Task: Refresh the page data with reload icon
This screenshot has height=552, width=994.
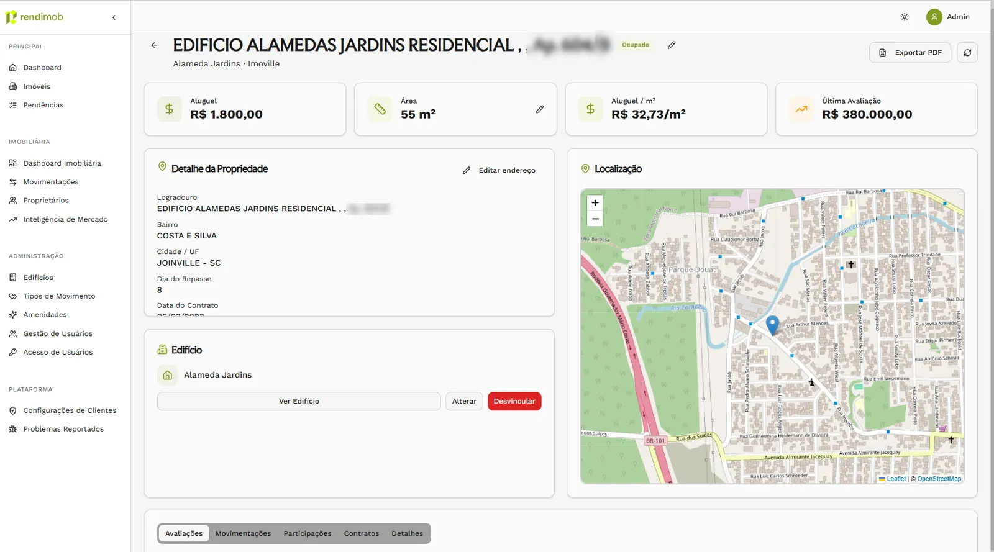Action: 967,52
